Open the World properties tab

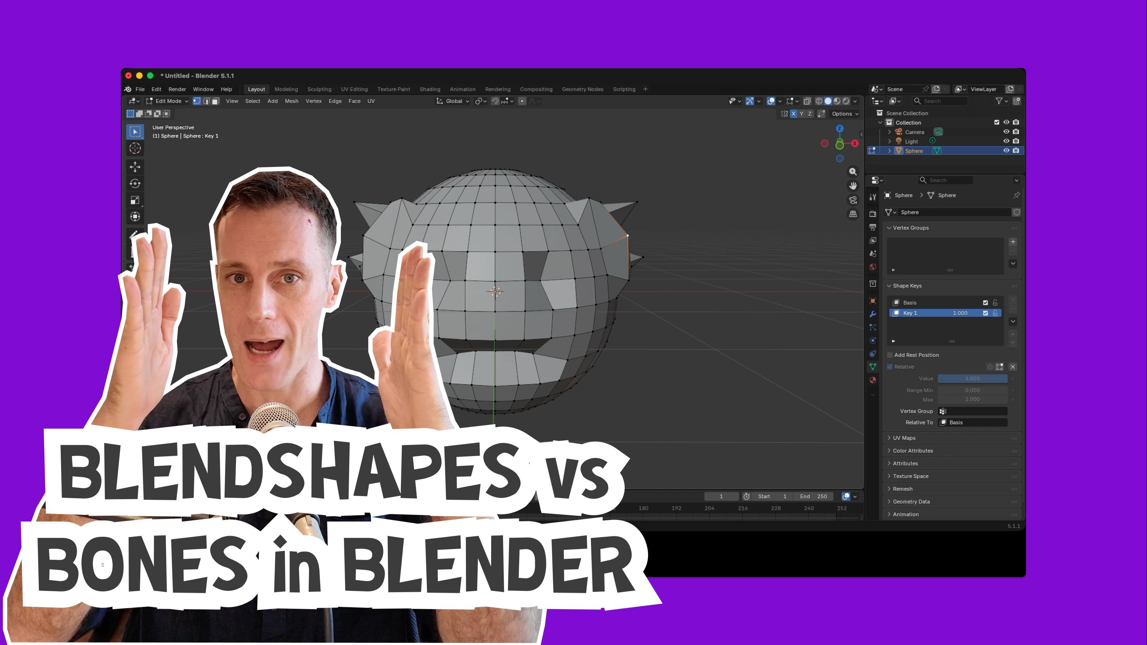click(x=873, y=267)
